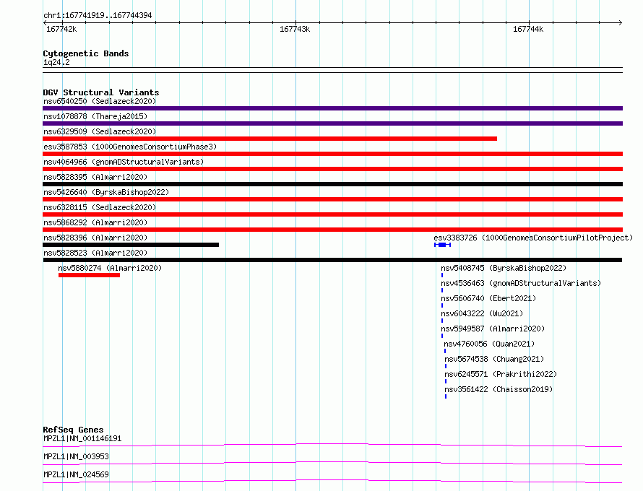The width and height of the screenshot is (643, 491).
Task: Click the red nsv5868292 variant bar
Action: pyautogui.click(x=332, y=230)
